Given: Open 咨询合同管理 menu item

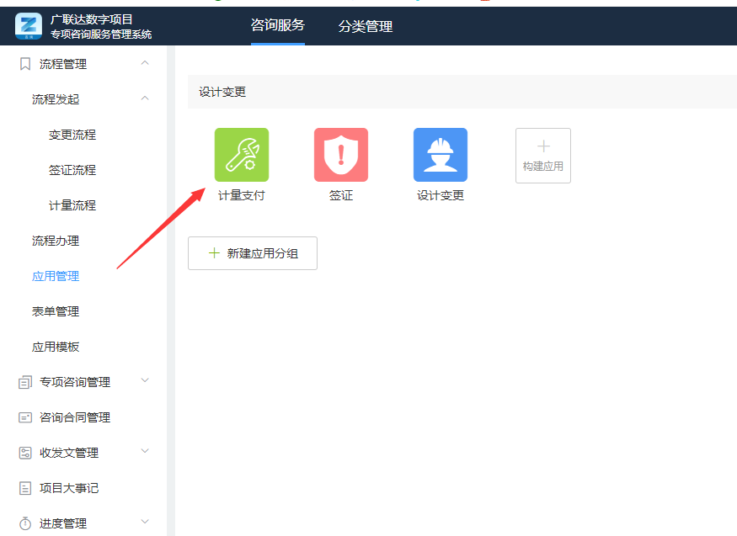Looking at the screenshot, I should (75, 417).
